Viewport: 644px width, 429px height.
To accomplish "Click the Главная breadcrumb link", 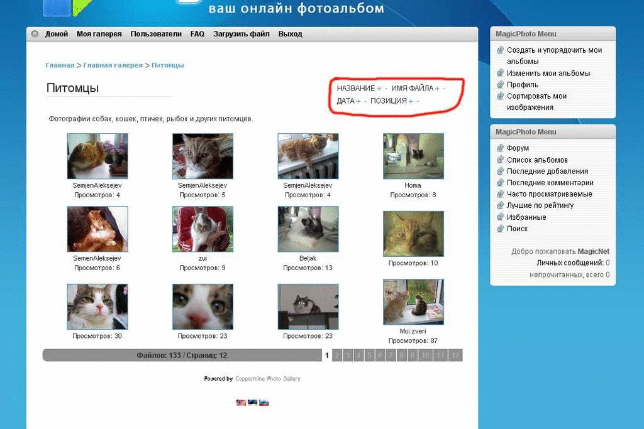I will [60, 65].
